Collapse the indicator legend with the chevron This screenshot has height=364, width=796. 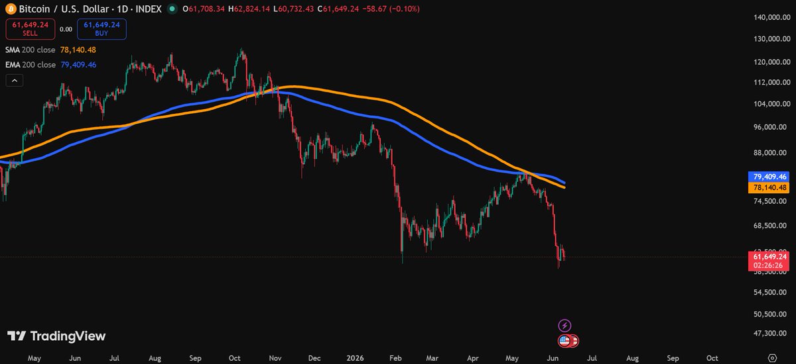(14, 81)
